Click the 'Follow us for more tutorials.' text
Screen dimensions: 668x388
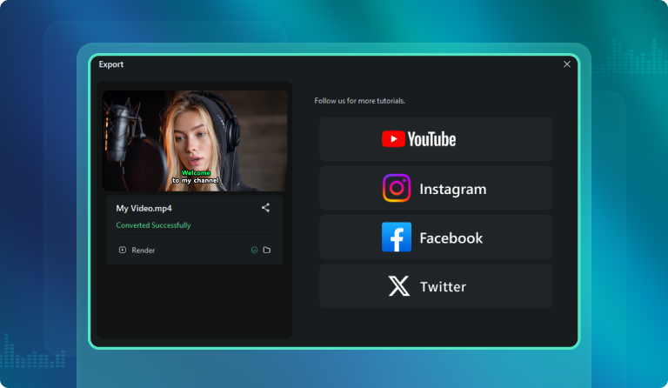[x=359, y=101]
